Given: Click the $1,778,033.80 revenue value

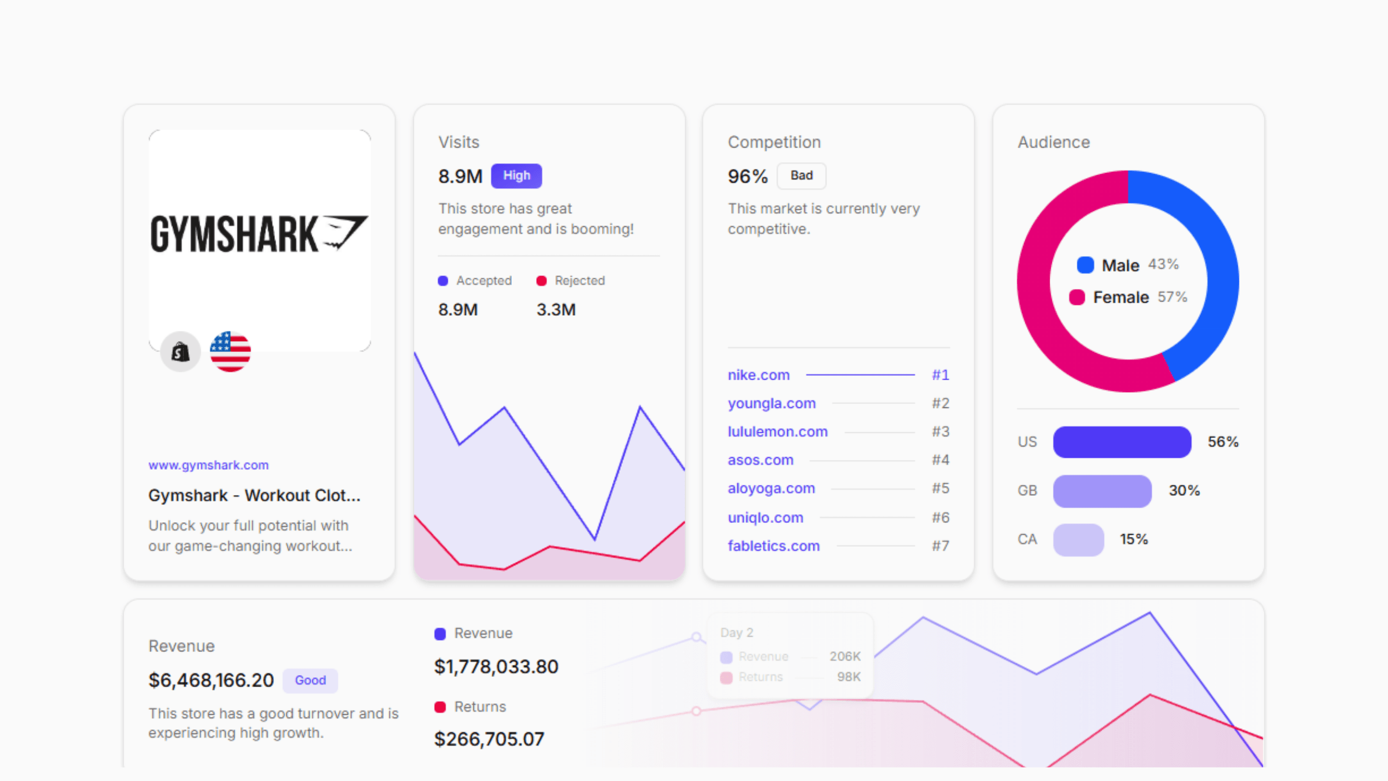Looking at the screenshot, I should click(496, 667).
